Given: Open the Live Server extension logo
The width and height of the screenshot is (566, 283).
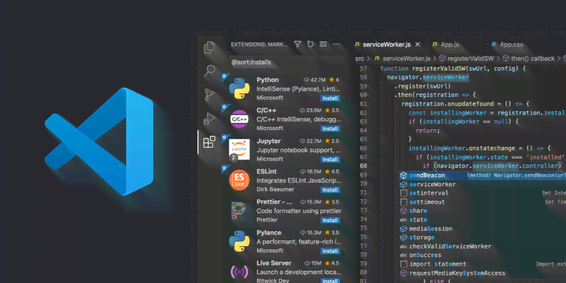Looking at the screenshot, I should tap(239, 272).
